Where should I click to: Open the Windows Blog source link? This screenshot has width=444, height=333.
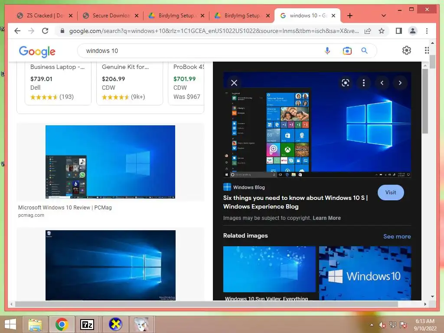[x=244, y=187]
